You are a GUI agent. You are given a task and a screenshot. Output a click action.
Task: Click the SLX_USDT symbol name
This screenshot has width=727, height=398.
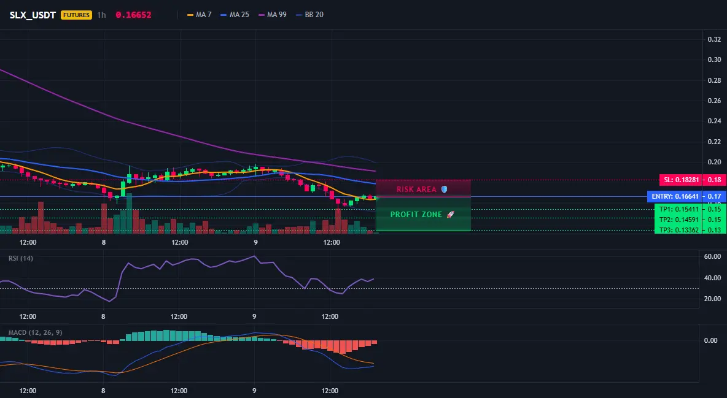(x=33, y=15)
